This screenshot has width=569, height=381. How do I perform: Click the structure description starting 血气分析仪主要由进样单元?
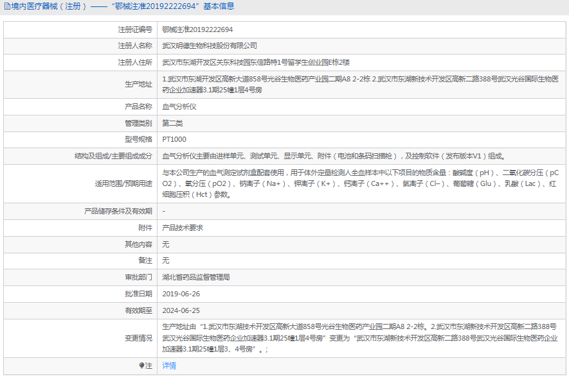pyautogui.click(x=334, y=156)
